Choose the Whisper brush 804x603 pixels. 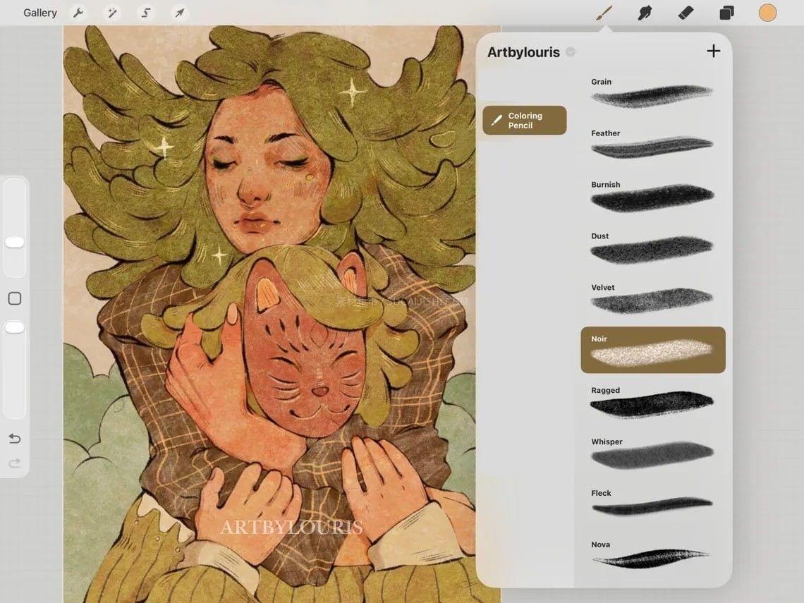(653, 452)
